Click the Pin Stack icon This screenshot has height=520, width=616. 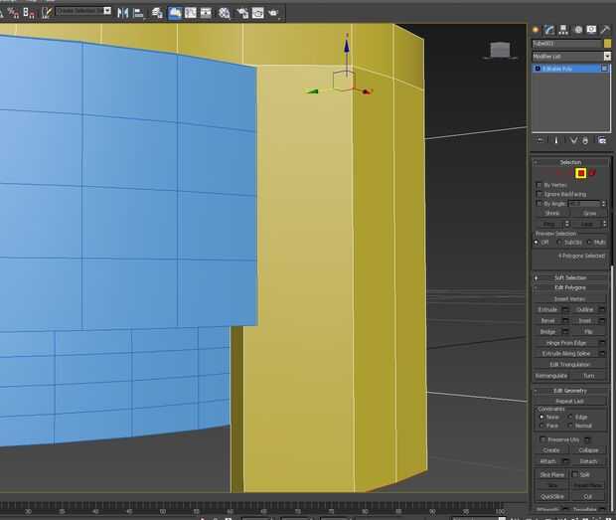[540, 140]
